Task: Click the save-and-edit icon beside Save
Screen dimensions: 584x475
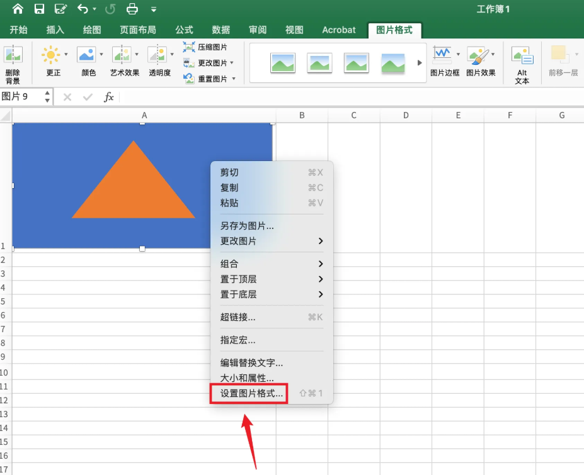Action: [60, 9]
